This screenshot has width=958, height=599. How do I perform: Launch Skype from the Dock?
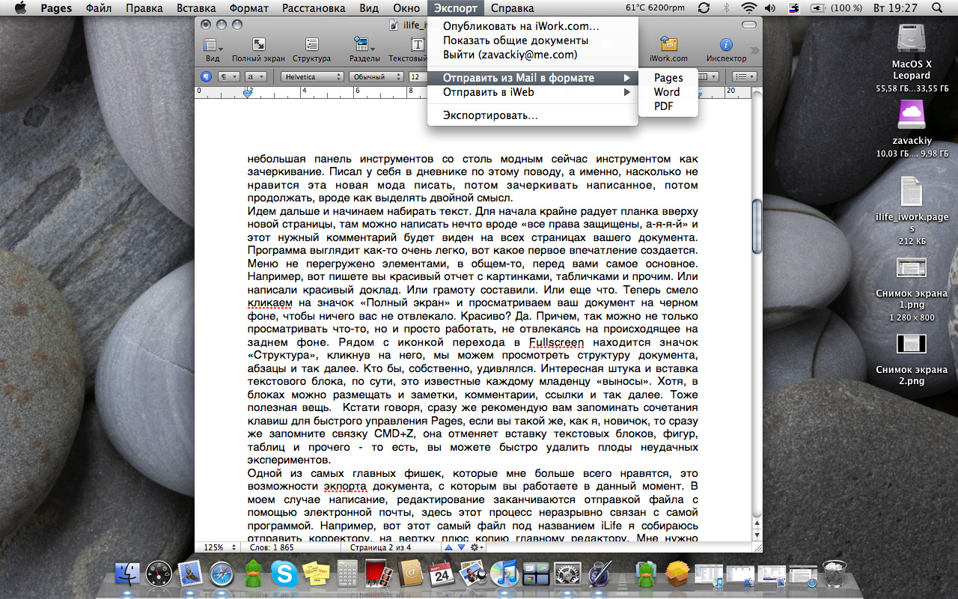(x=285, y=574)
